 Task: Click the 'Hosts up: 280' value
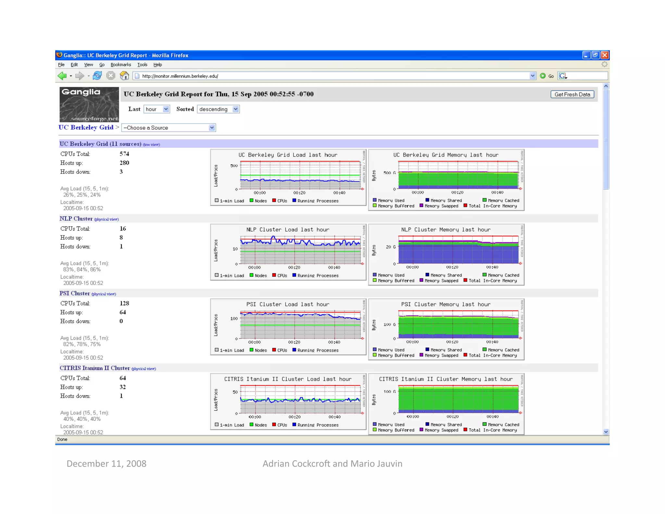(124, 163)
